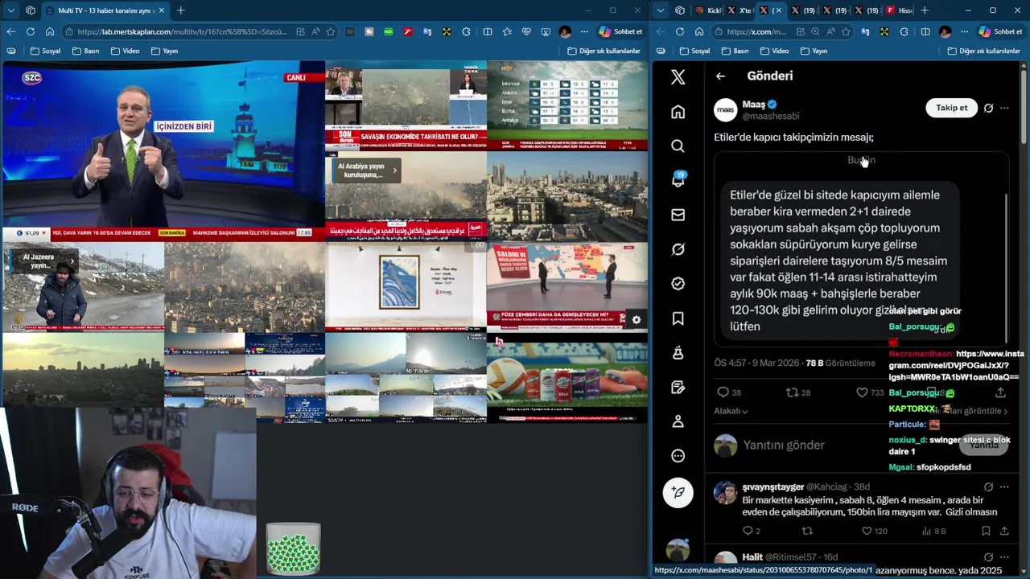Open X direct messages envelope icon
This screenshot has width=1030, height=579.
coord(678,215)
